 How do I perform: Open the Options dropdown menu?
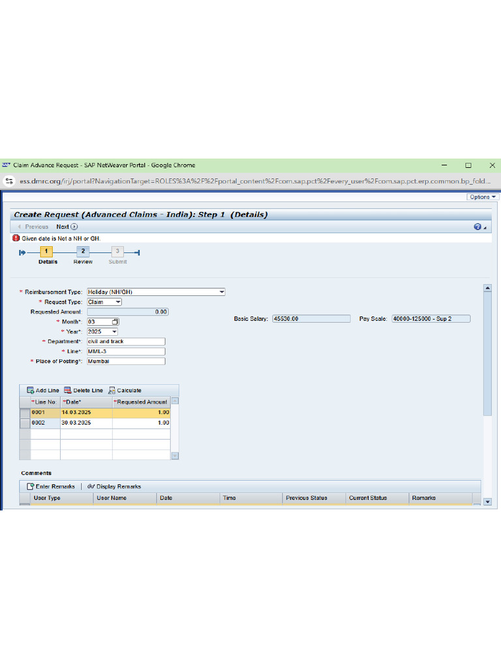pyautogui.click(x=483, y=197)
